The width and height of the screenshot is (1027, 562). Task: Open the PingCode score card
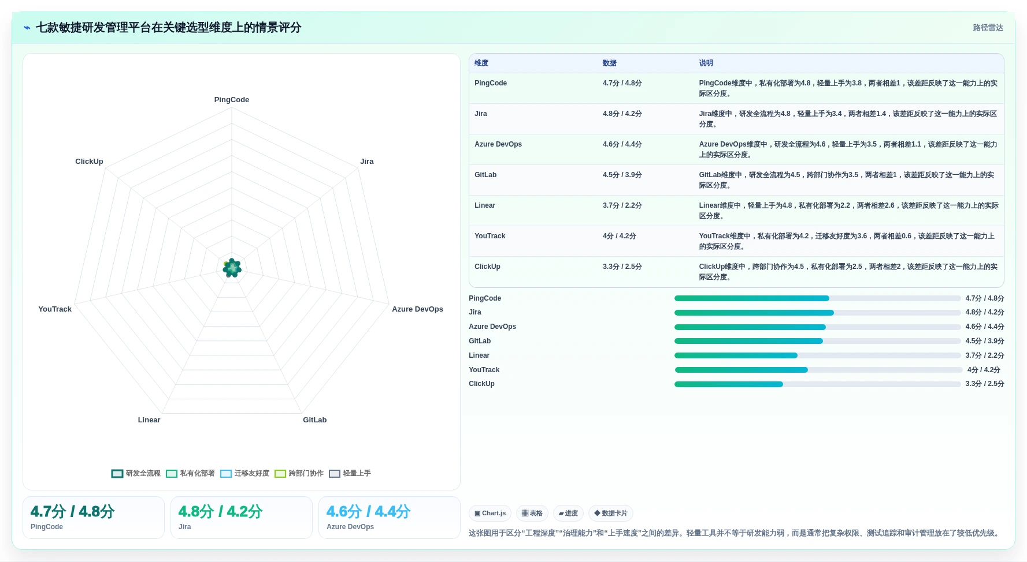[94, 518]
